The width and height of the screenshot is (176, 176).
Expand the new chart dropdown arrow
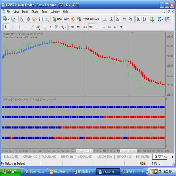point(9,19)
